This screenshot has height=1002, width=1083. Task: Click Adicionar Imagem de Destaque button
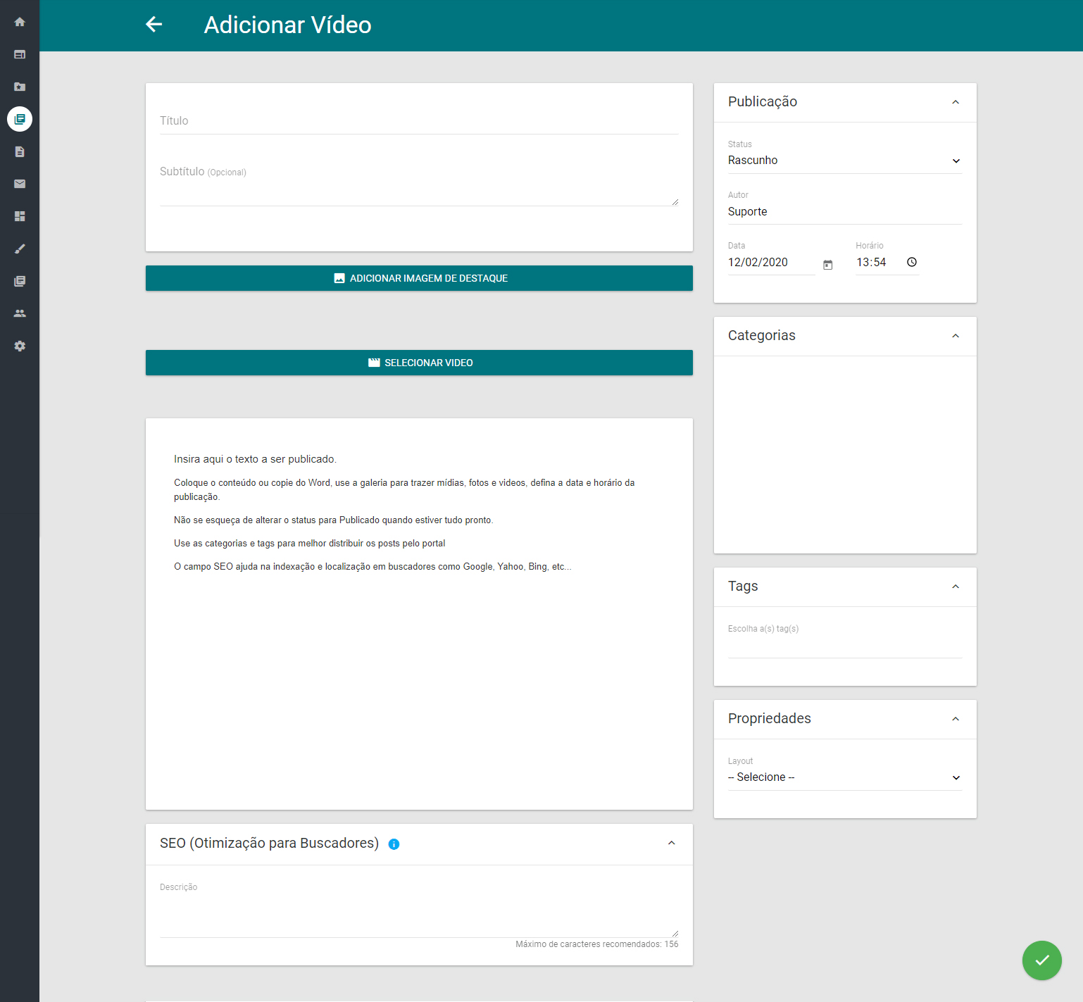pos(419,278)
